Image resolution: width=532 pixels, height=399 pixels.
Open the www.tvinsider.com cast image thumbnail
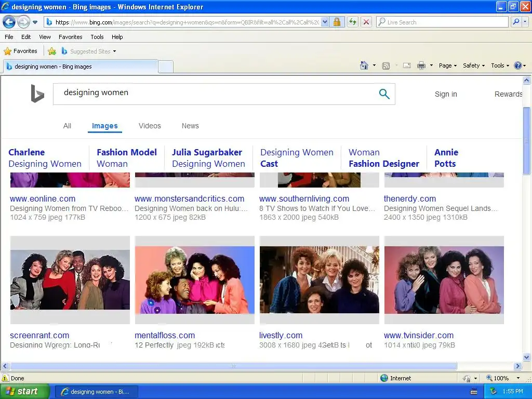[x=444, y=280]
